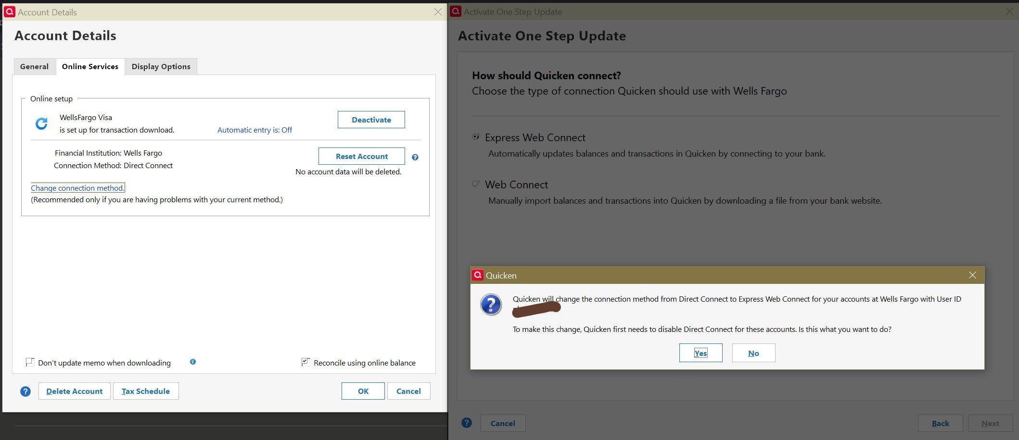Click 'Connection Method: Direct Connect' text
Screen dimensions: 1019x440
point(113,165)
